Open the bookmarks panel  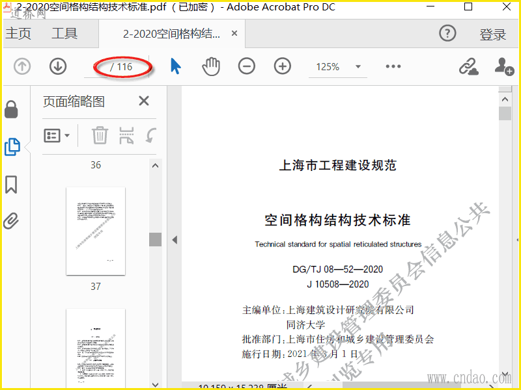(11, 185)
